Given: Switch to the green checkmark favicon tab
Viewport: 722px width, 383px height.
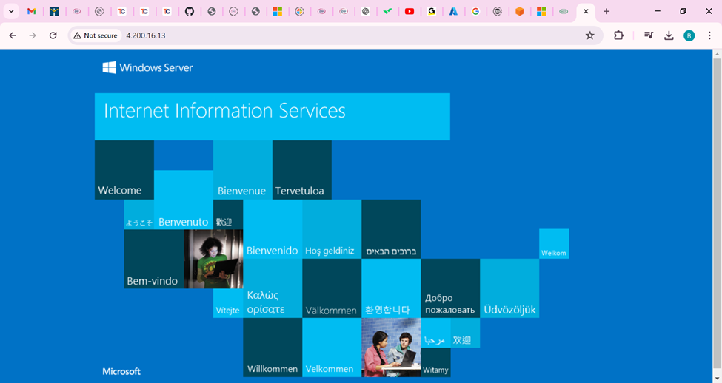Looking at the screenshot, I should coord(388,12).
